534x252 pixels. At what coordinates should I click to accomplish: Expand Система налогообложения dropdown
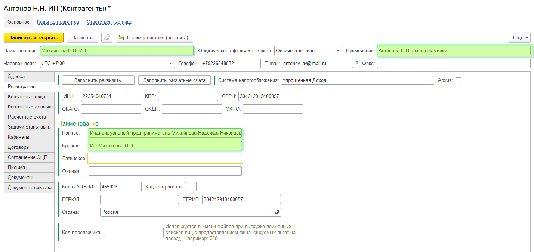click(x=430, y=80)
